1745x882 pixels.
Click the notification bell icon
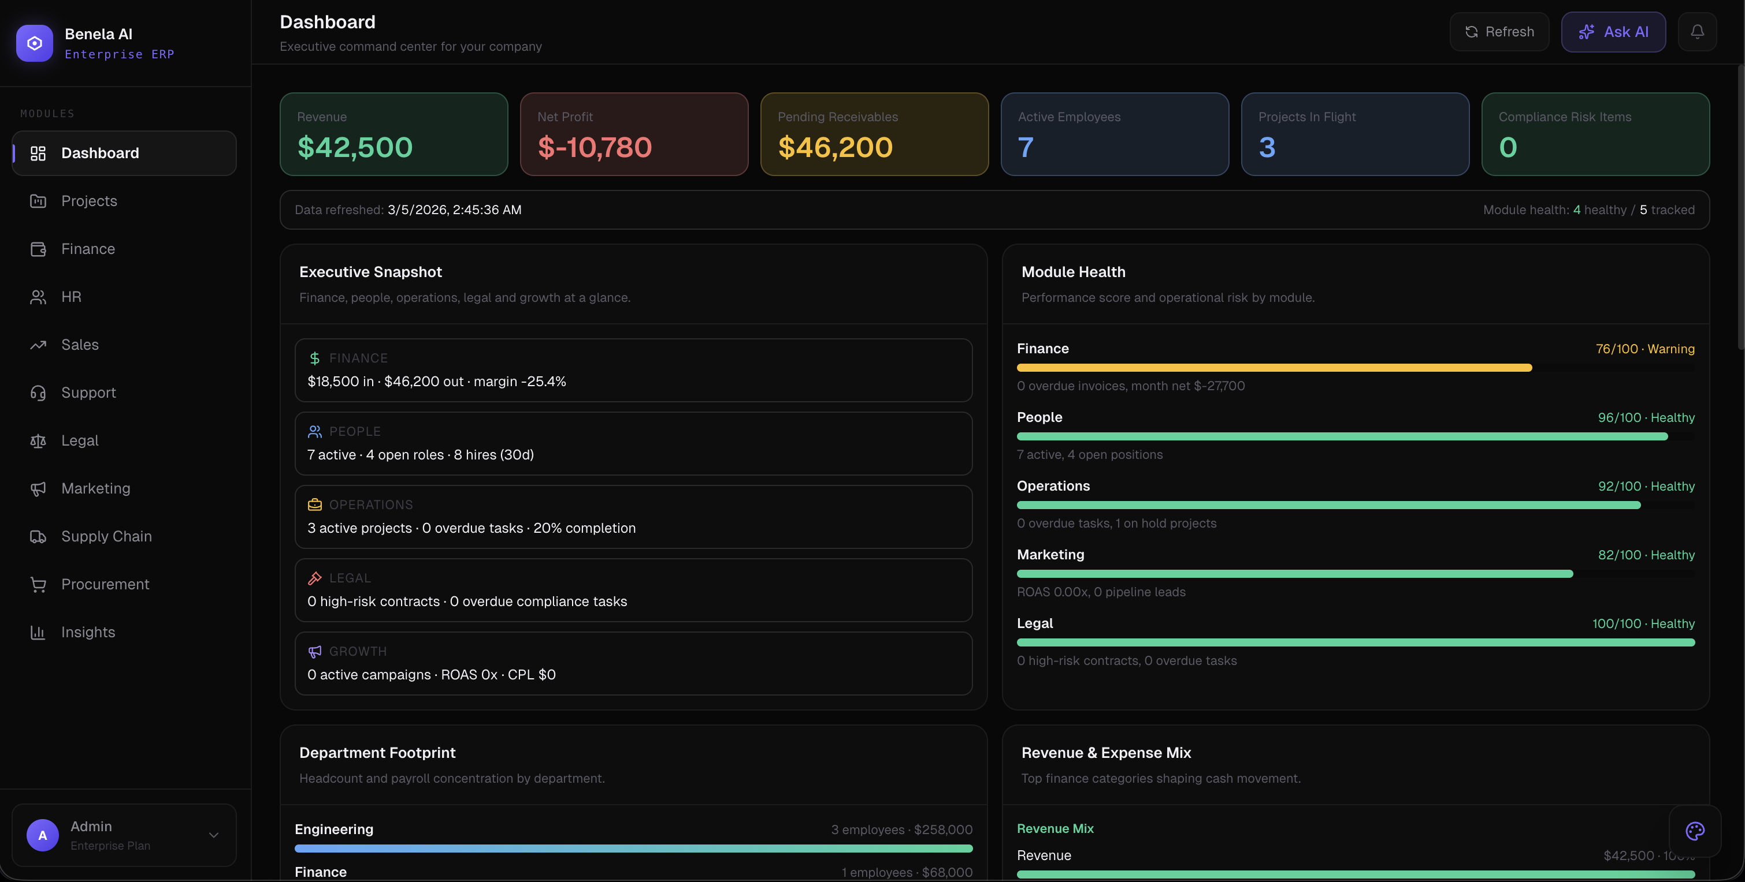[x=1696, y=32]
